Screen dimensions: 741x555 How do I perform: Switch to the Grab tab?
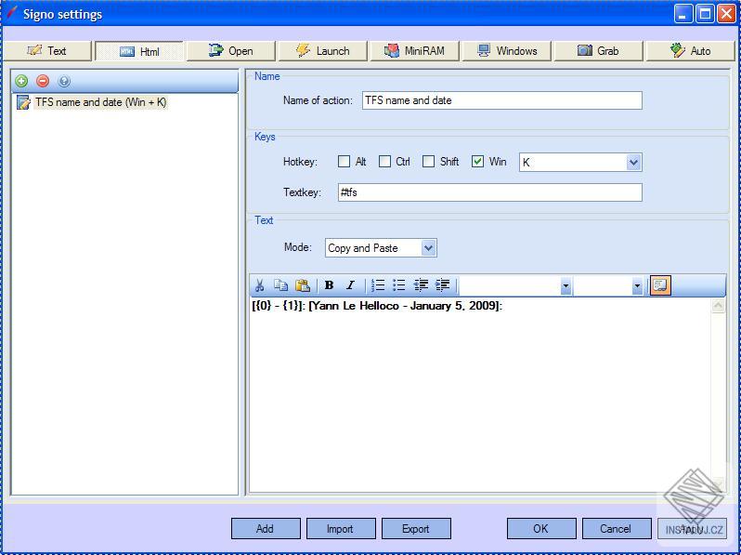coord(598,50)
